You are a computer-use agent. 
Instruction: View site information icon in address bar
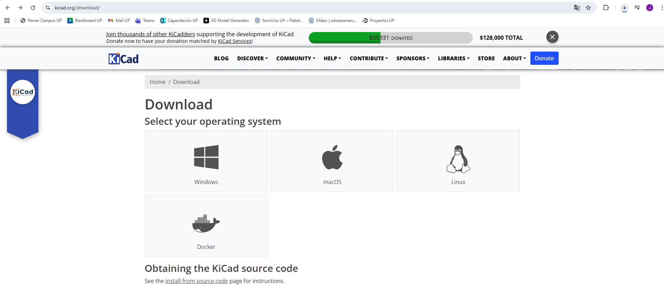(48, 8)
